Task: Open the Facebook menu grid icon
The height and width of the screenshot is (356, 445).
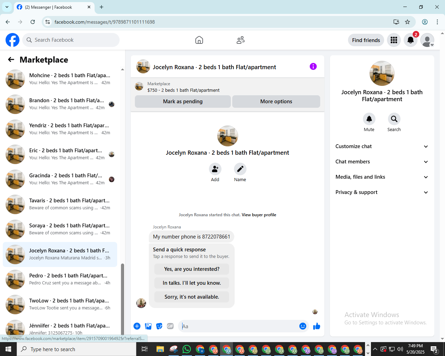Action: tap(394, 40)
